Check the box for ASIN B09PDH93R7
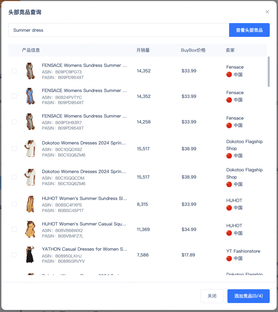Image resolution: width=278 pixels, height=312 pixels. pos(14,122)
